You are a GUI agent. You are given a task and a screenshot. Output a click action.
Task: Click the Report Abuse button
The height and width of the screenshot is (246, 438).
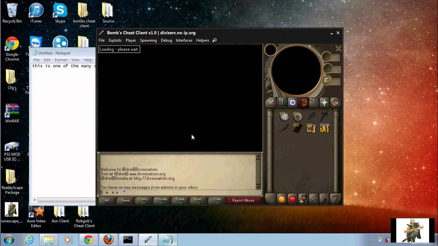pos(243,201)
